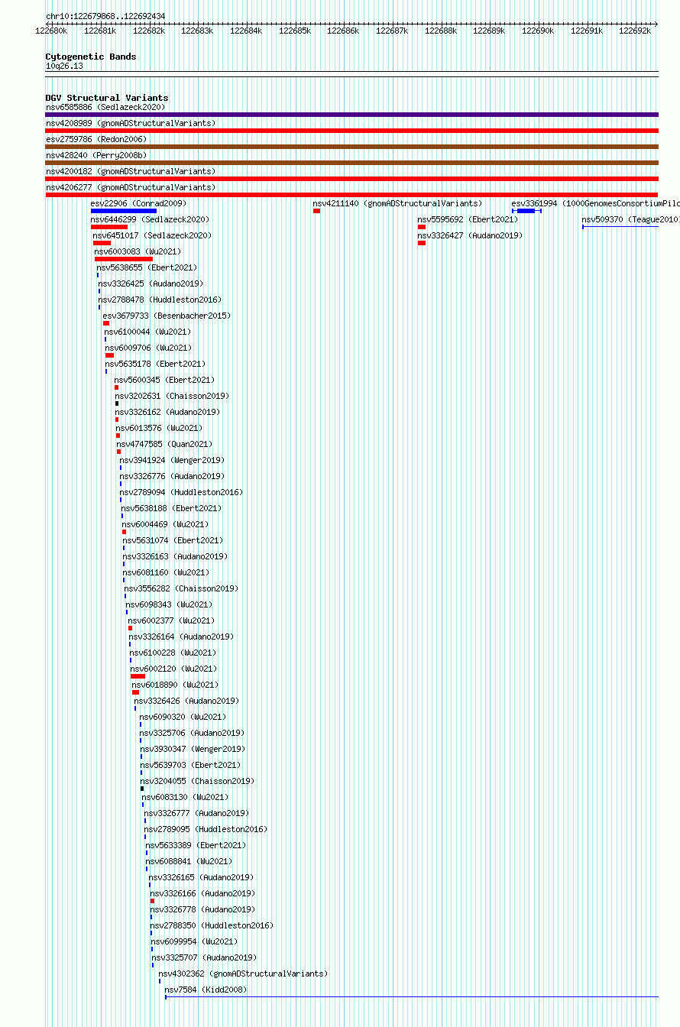680x1027 pixels.
Task: Open the nsv6100228 (Wu2021) label
Action: coord(173,653)
